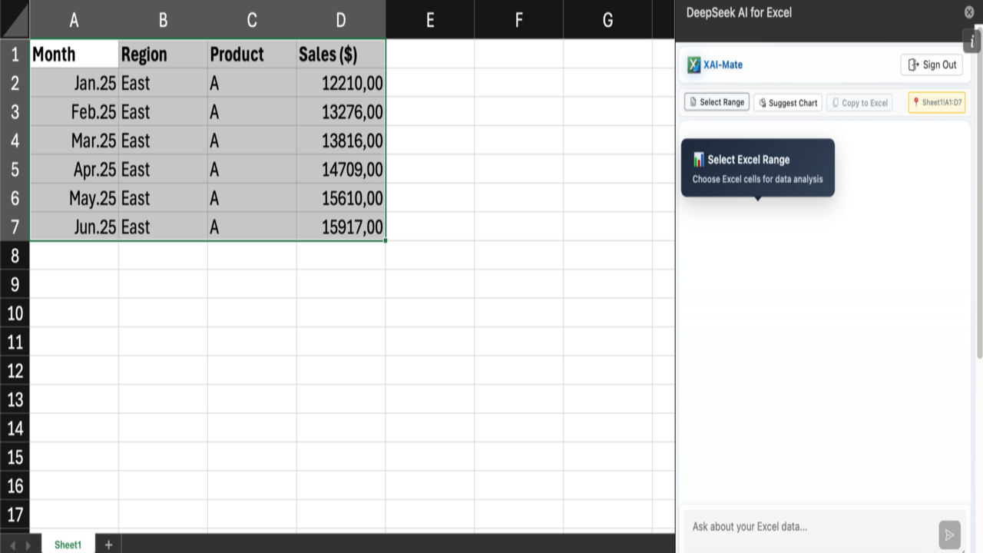Click the 15917,00 sales cell
This screenshot has height=553, width=983.
[341, 227]
